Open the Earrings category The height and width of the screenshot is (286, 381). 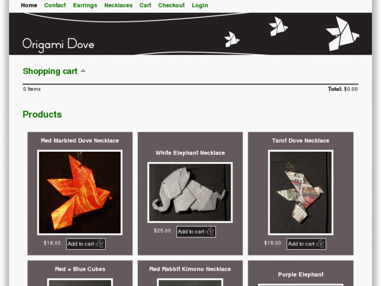[85, 5]
